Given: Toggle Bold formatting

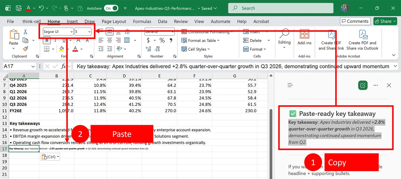Looking at the screenshot, I should point(47,40).
